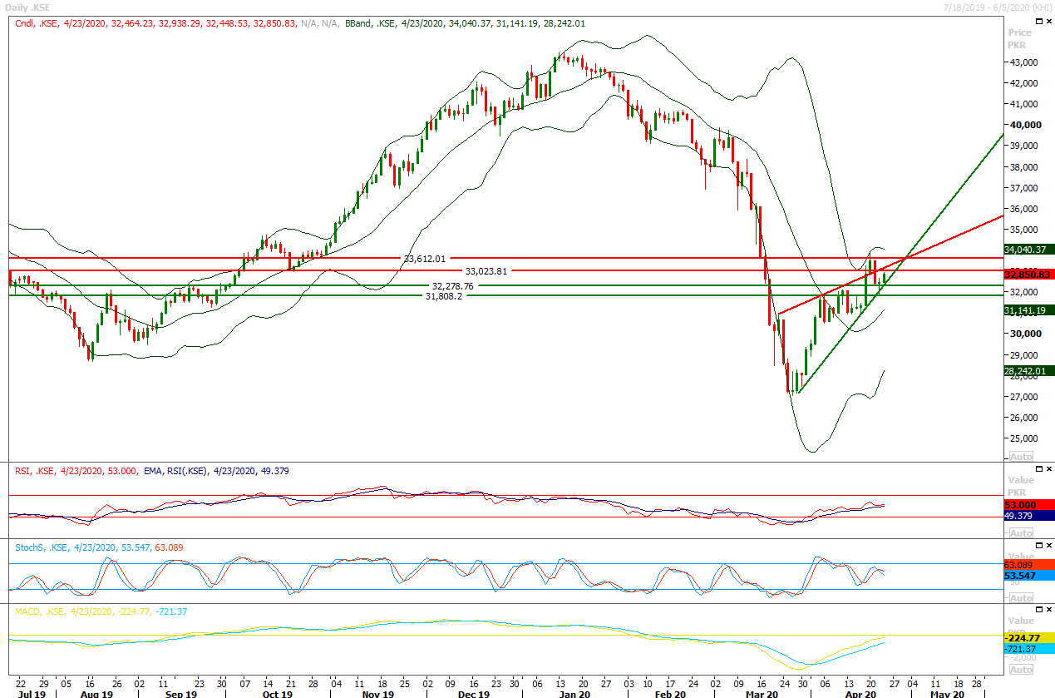The width and height of the screenshot is (1055, 698).
Task: Click Auto scale on main price panel
Action: tap(1021, 457)
